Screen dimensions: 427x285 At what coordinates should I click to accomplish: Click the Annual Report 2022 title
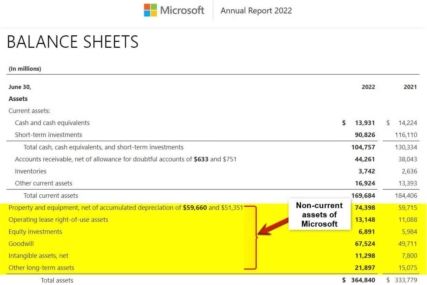pos(256,11)
